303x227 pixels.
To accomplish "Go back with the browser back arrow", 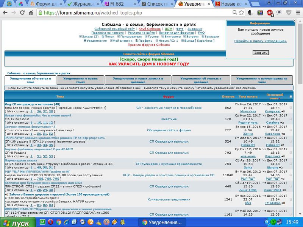I will 5,13.
